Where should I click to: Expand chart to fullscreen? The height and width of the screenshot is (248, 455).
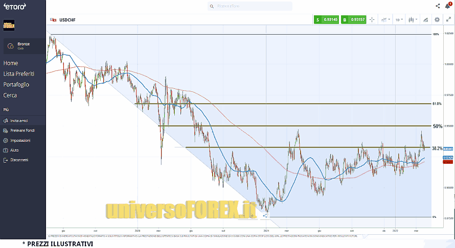pyautogui.click(x=448, y=20)
